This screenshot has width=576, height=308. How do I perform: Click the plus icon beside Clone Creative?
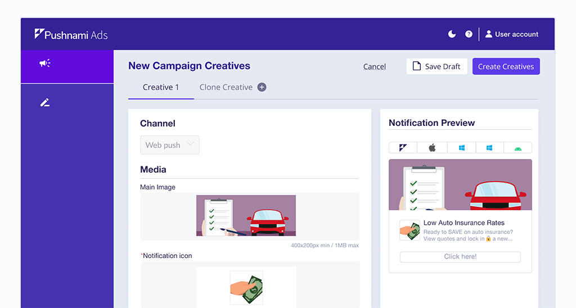pyautogui.click(x=262, y=87)
